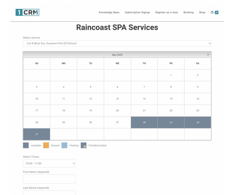Click date 16 in the calendar

(x=198, y=99)
